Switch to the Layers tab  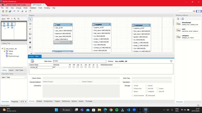point(11,70)
